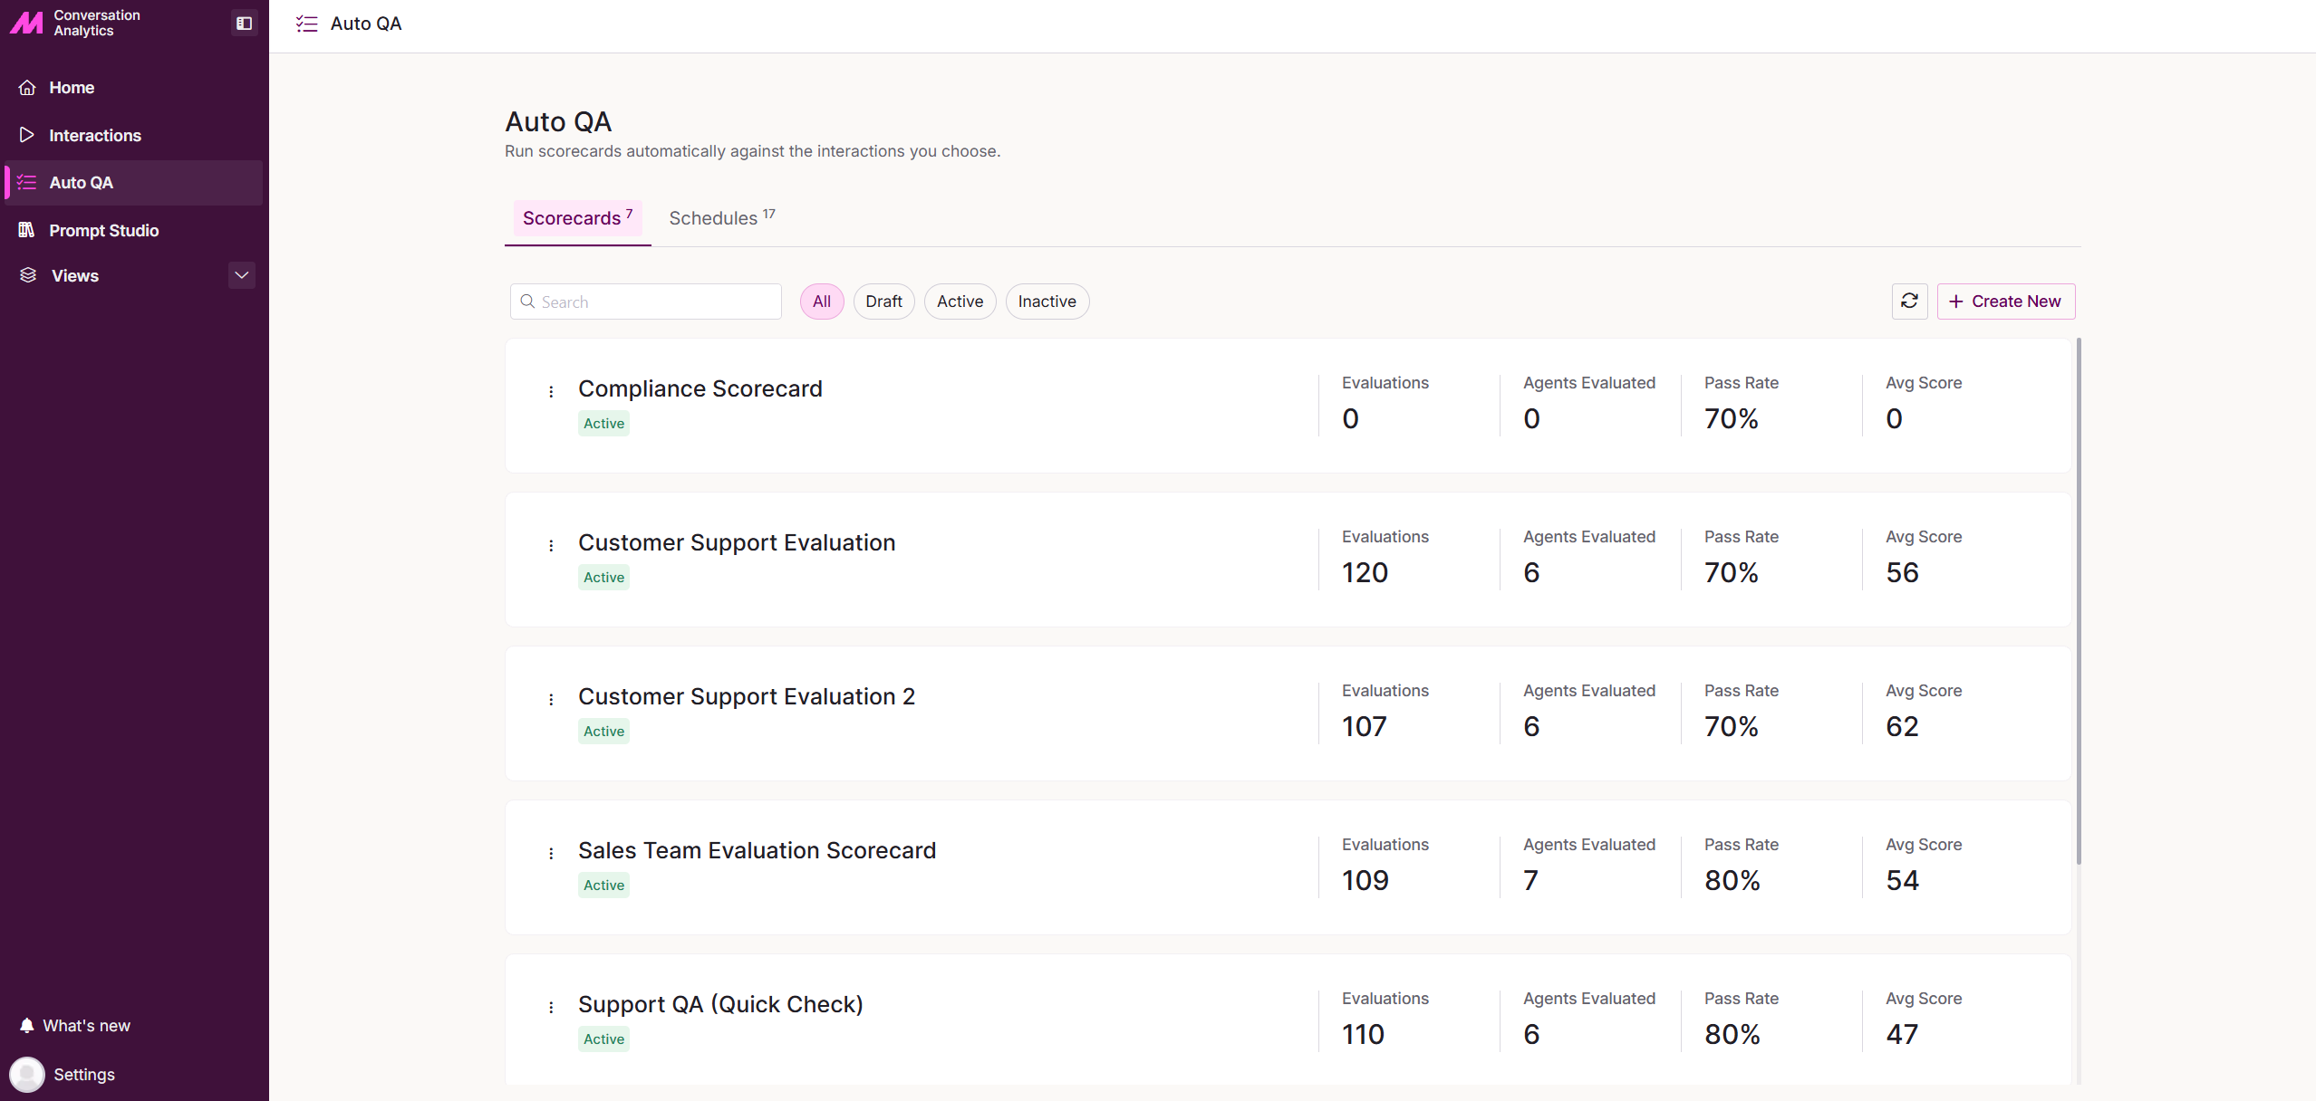
Task: Click Compliance Scorecard Pass Rate 70%
Action: point(1732,419)
